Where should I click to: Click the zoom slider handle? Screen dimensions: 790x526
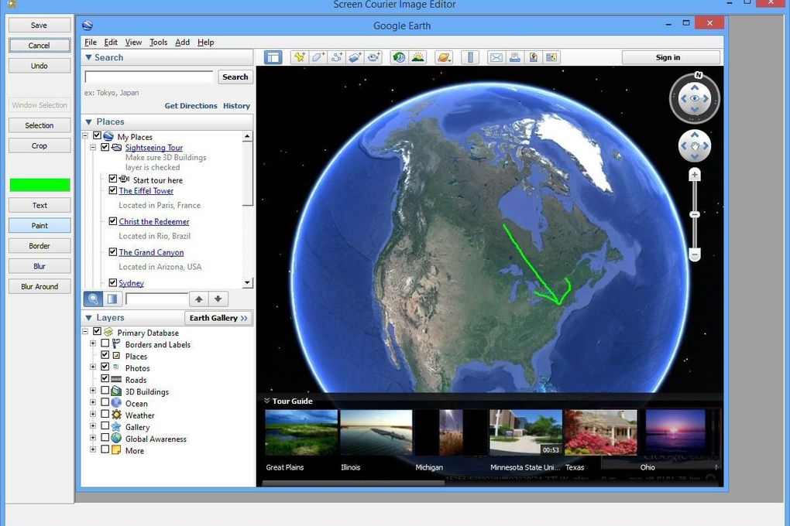point(694,215)
